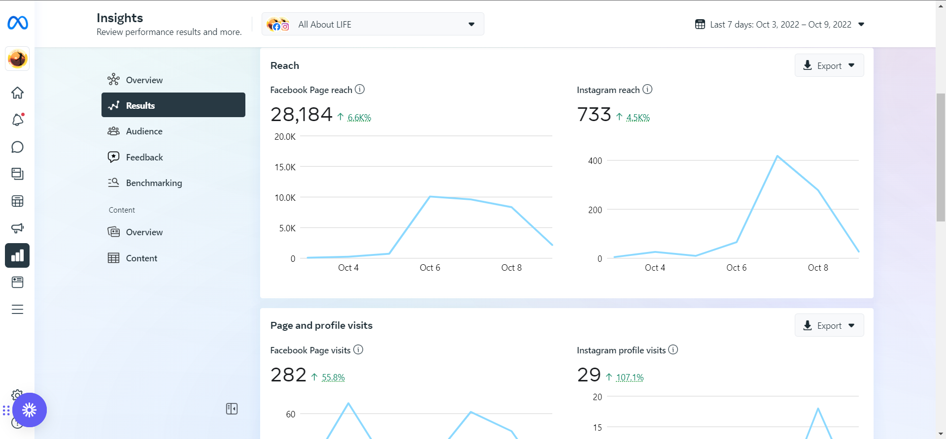Viewport: 946px width, 439px height.
Task: Click the vertical scrollbar thumb
Action: [x=941, y=157]
